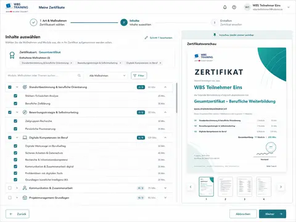The height and width of the screenshot is (222, 296).
Task: Click the target icon of Standortbestimmung group
Action: (25, 87)
